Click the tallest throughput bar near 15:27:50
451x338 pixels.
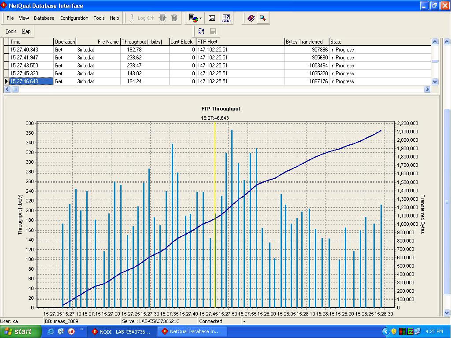click(x=232, y=218)
